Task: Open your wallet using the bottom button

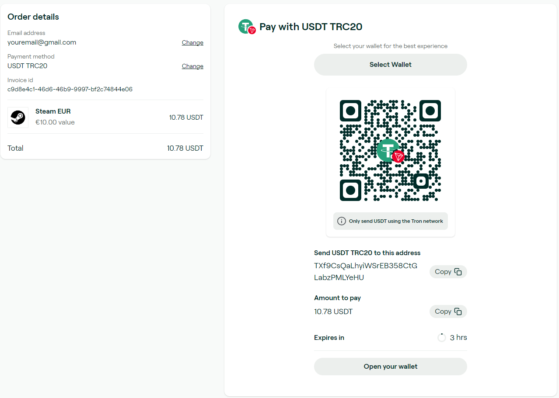Action: point(391,367)
